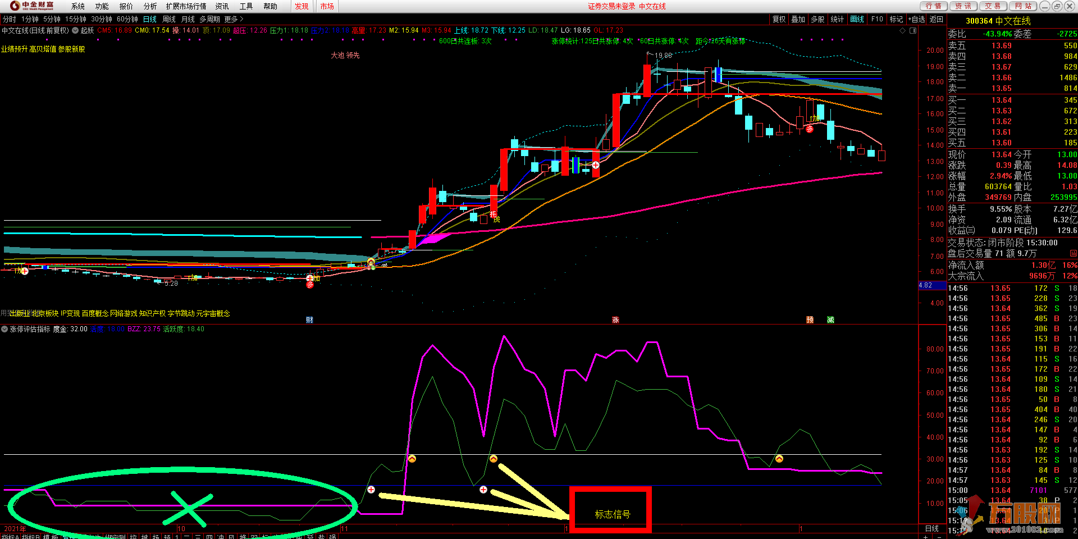Switch to 5分钟 period
Screen dimensions: 1078x539
pyautogui.click(x=52, y=19)
